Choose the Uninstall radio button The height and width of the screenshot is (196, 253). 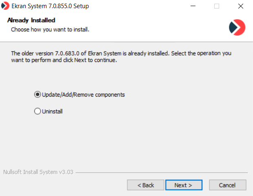(38, 111)
